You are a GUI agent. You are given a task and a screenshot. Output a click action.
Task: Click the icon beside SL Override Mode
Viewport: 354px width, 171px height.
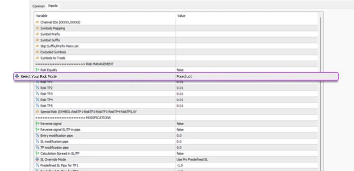click(x=37, y=159)
